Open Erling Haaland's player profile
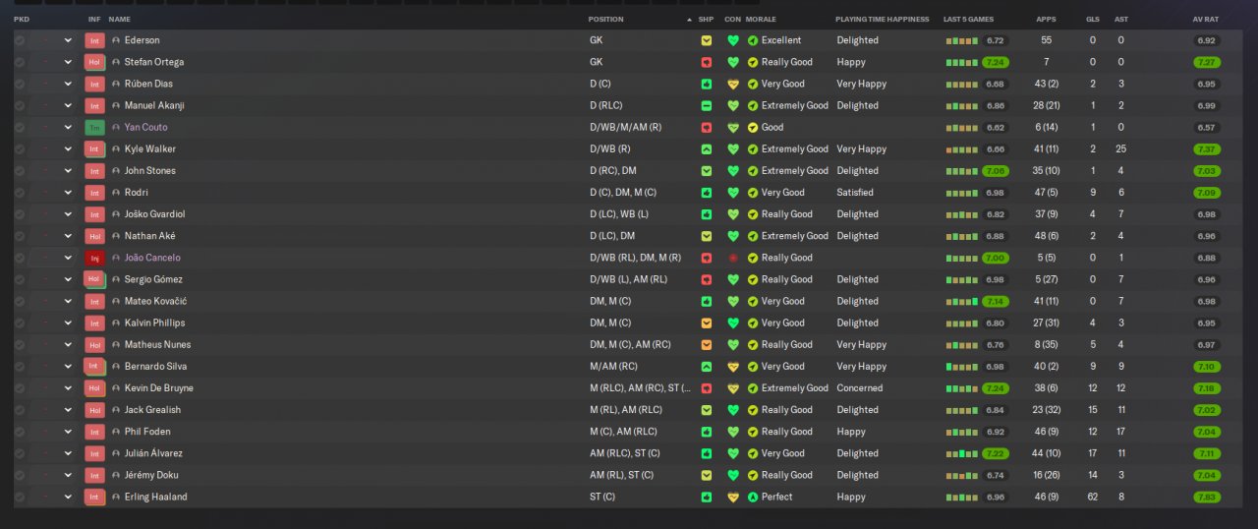The image size is (1258, 529). tap(155, 497)
